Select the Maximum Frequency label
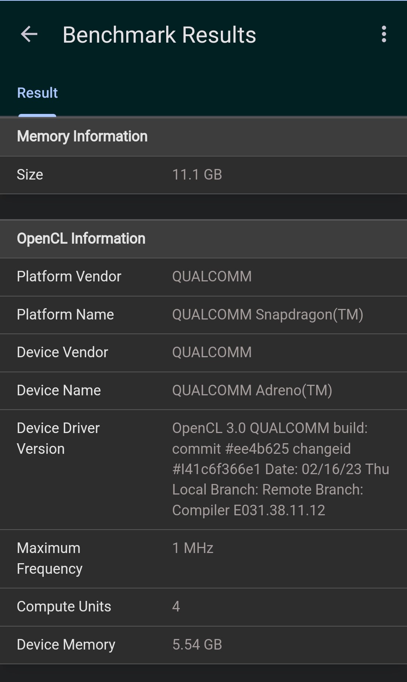407x682 pixels. click(x=49, y=558)
